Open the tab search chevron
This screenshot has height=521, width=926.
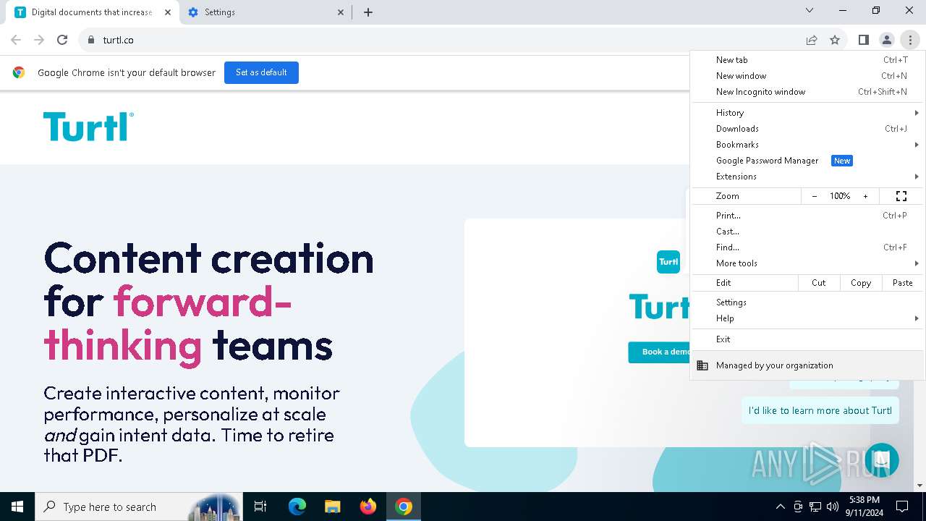pos(810,10)
